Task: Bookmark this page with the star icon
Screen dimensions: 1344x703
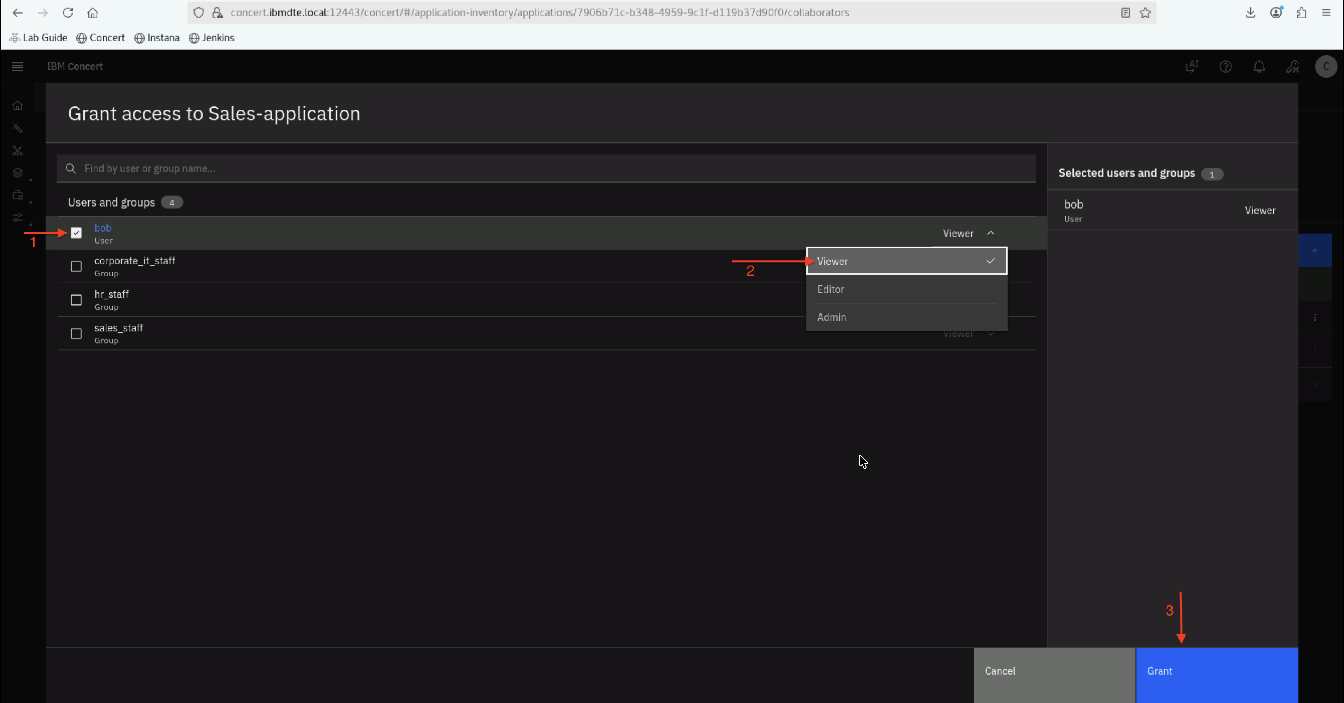Action: (x=1145, y=12)
